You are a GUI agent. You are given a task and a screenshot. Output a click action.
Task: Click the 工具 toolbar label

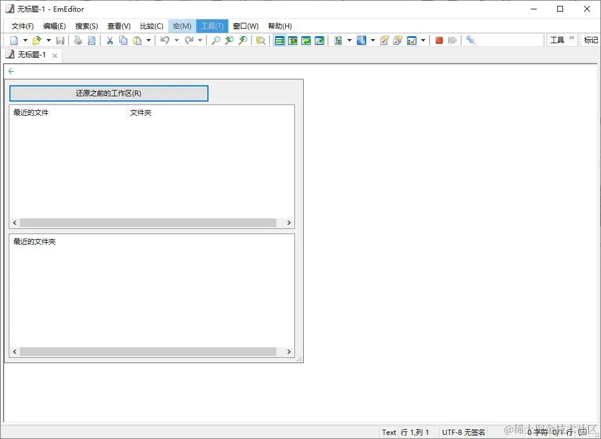coord(557,40)
